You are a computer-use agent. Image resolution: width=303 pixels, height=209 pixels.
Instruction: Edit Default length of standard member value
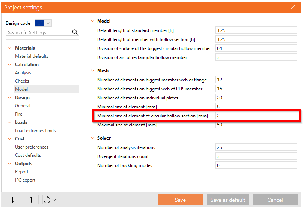point(256,30)
